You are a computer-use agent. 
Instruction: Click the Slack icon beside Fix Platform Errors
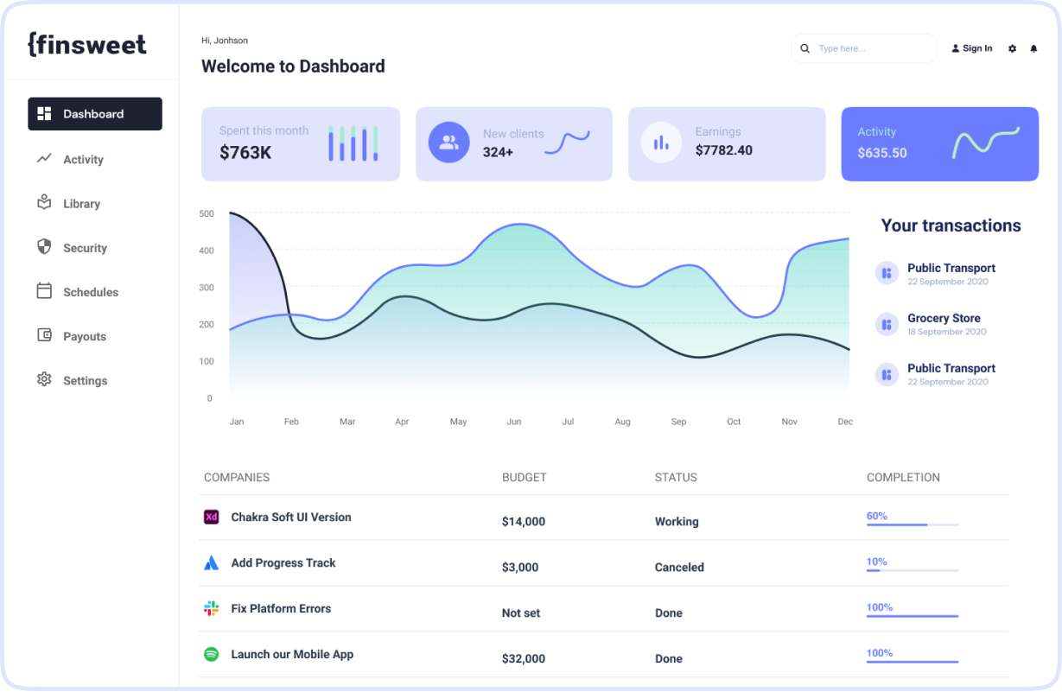coord(211,608)
